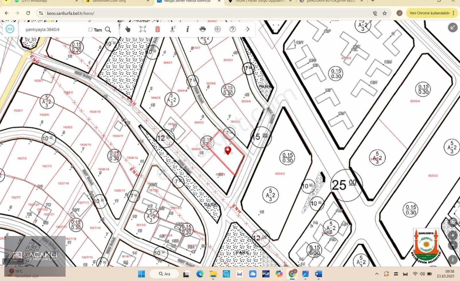Open the help question mark icon
The image size is (460, 281).
click(x=233, y=29)
